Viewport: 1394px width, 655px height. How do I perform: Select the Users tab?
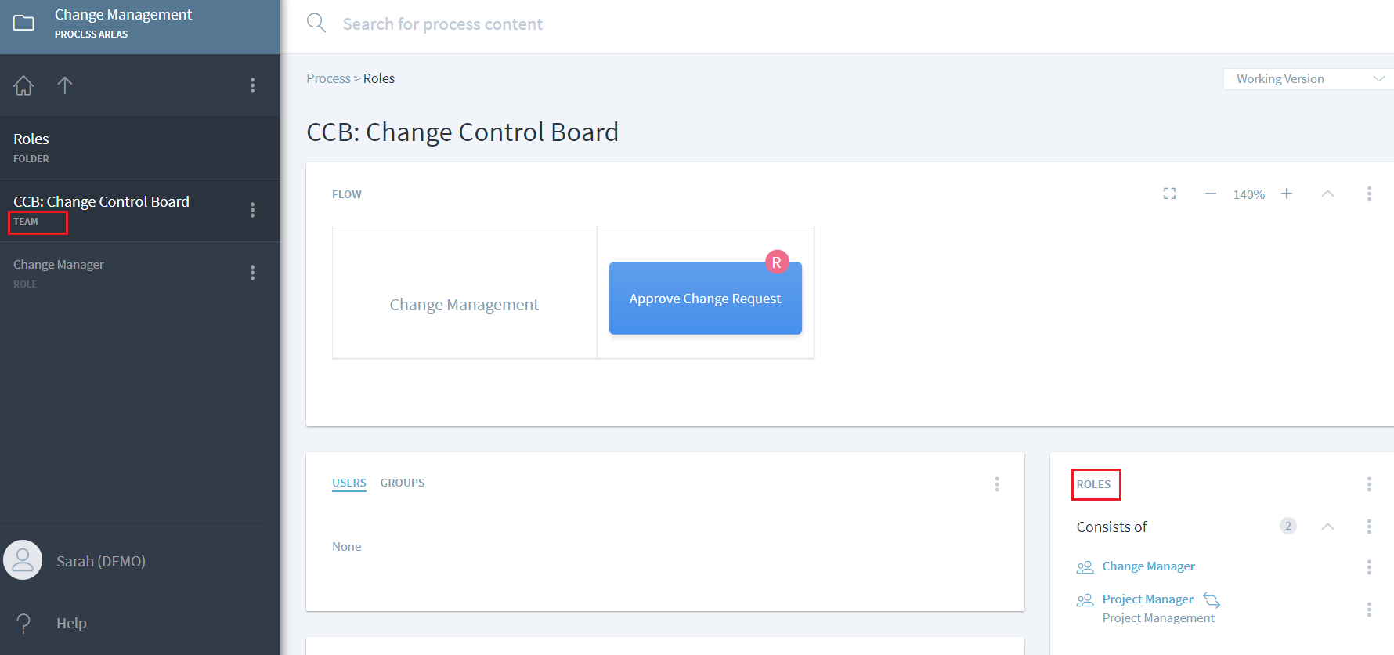[349, 483]
